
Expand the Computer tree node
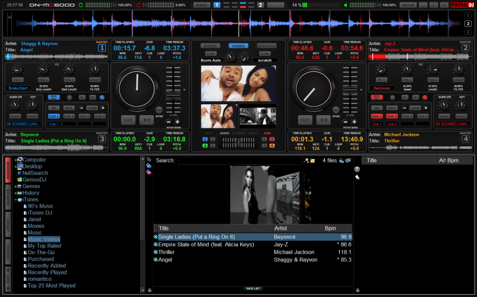click(x=16, y=160)
